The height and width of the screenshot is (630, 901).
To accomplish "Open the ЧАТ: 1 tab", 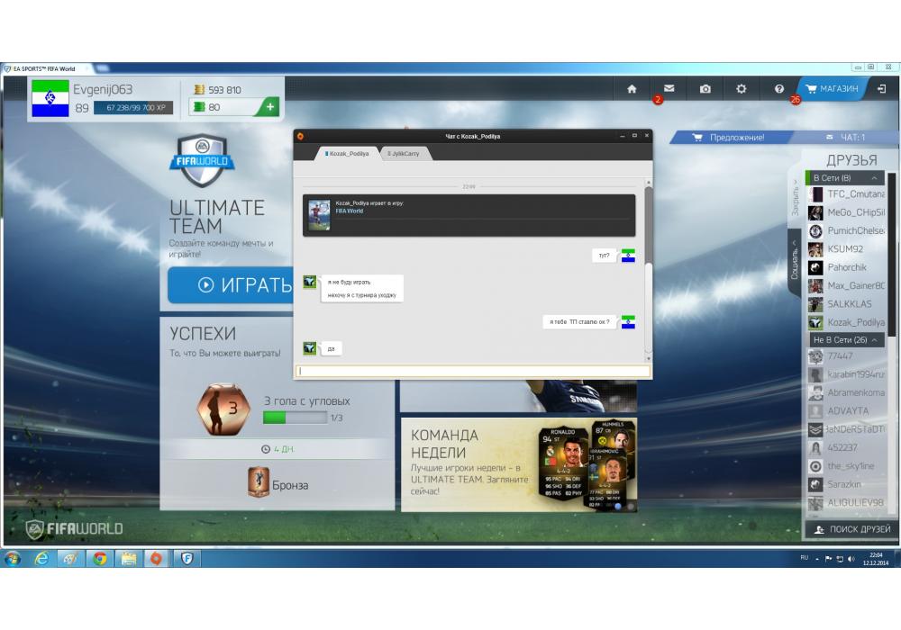I will 846,138.
